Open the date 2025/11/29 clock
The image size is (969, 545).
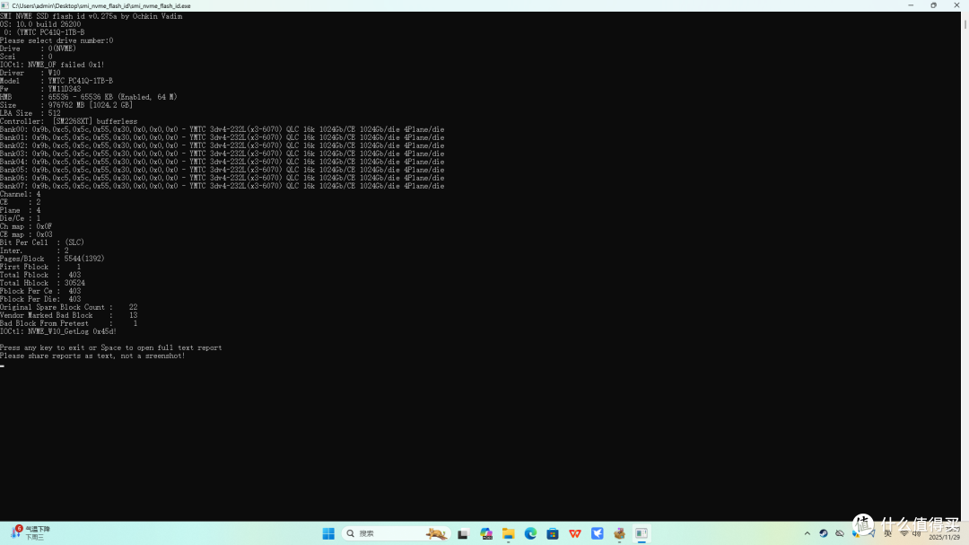tap(944, 537)
